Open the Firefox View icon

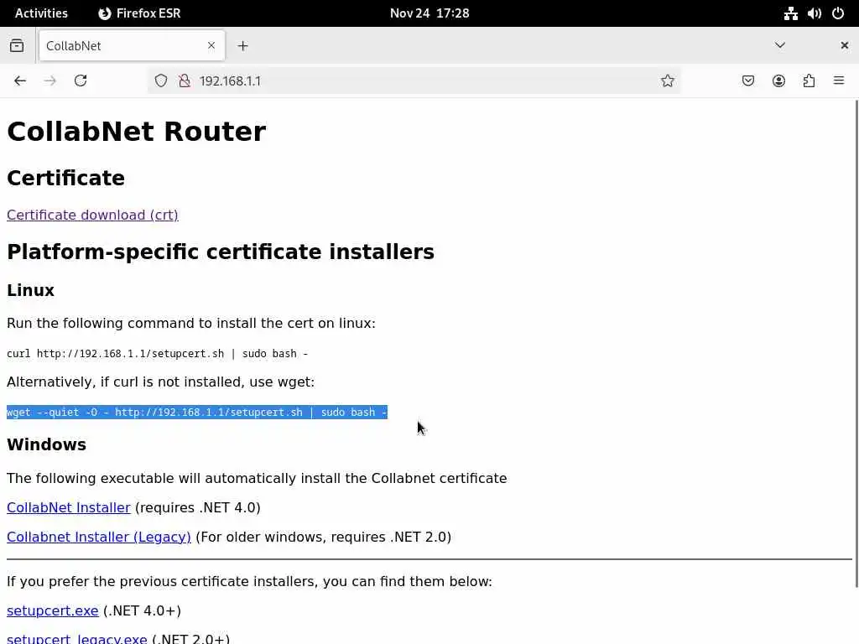click(17, 45)
